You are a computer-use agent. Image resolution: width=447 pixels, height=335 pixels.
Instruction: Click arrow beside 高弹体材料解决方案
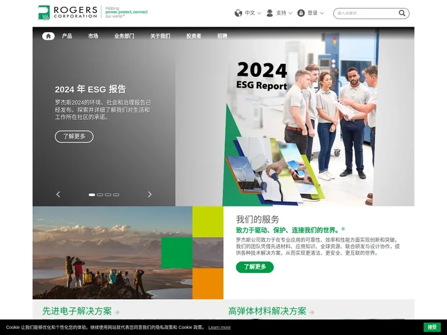(312, 313)
